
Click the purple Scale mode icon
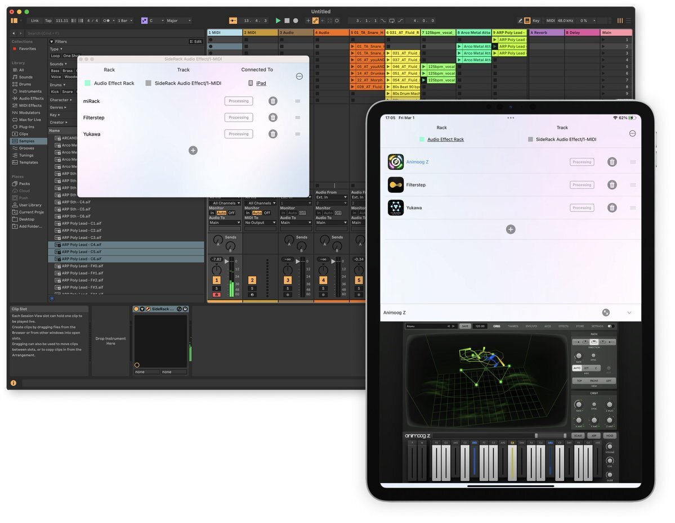click(144, 21)
